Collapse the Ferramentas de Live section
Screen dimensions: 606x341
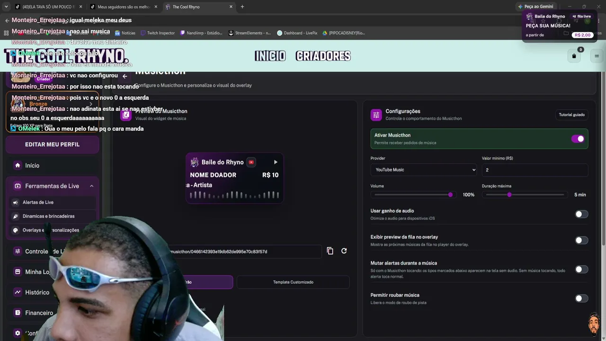click(x=91, y=186)
